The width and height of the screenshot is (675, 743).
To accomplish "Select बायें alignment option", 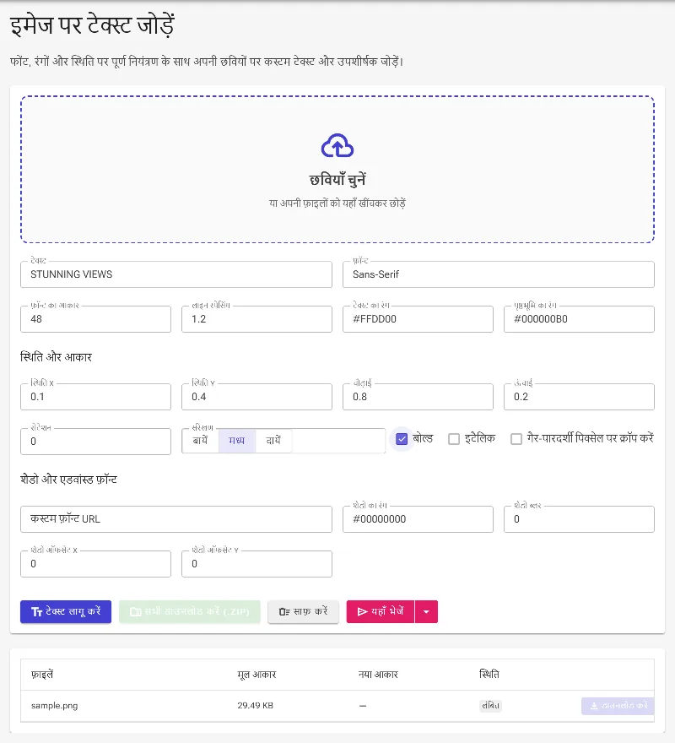I will point(200,441).
